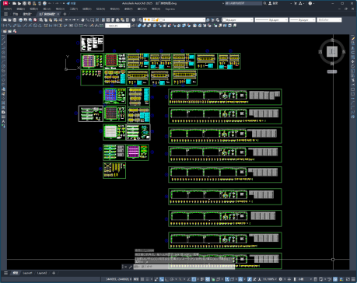Select the Circle tool in the Draw toolbar
Screen dimensions: 357x283
pos(4,66)
